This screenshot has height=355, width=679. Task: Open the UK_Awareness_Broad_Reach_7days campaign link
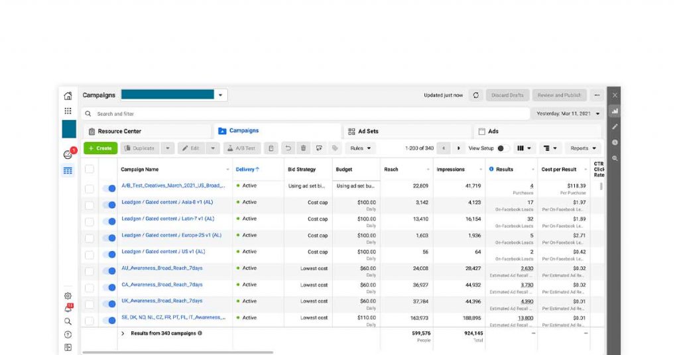162,301
